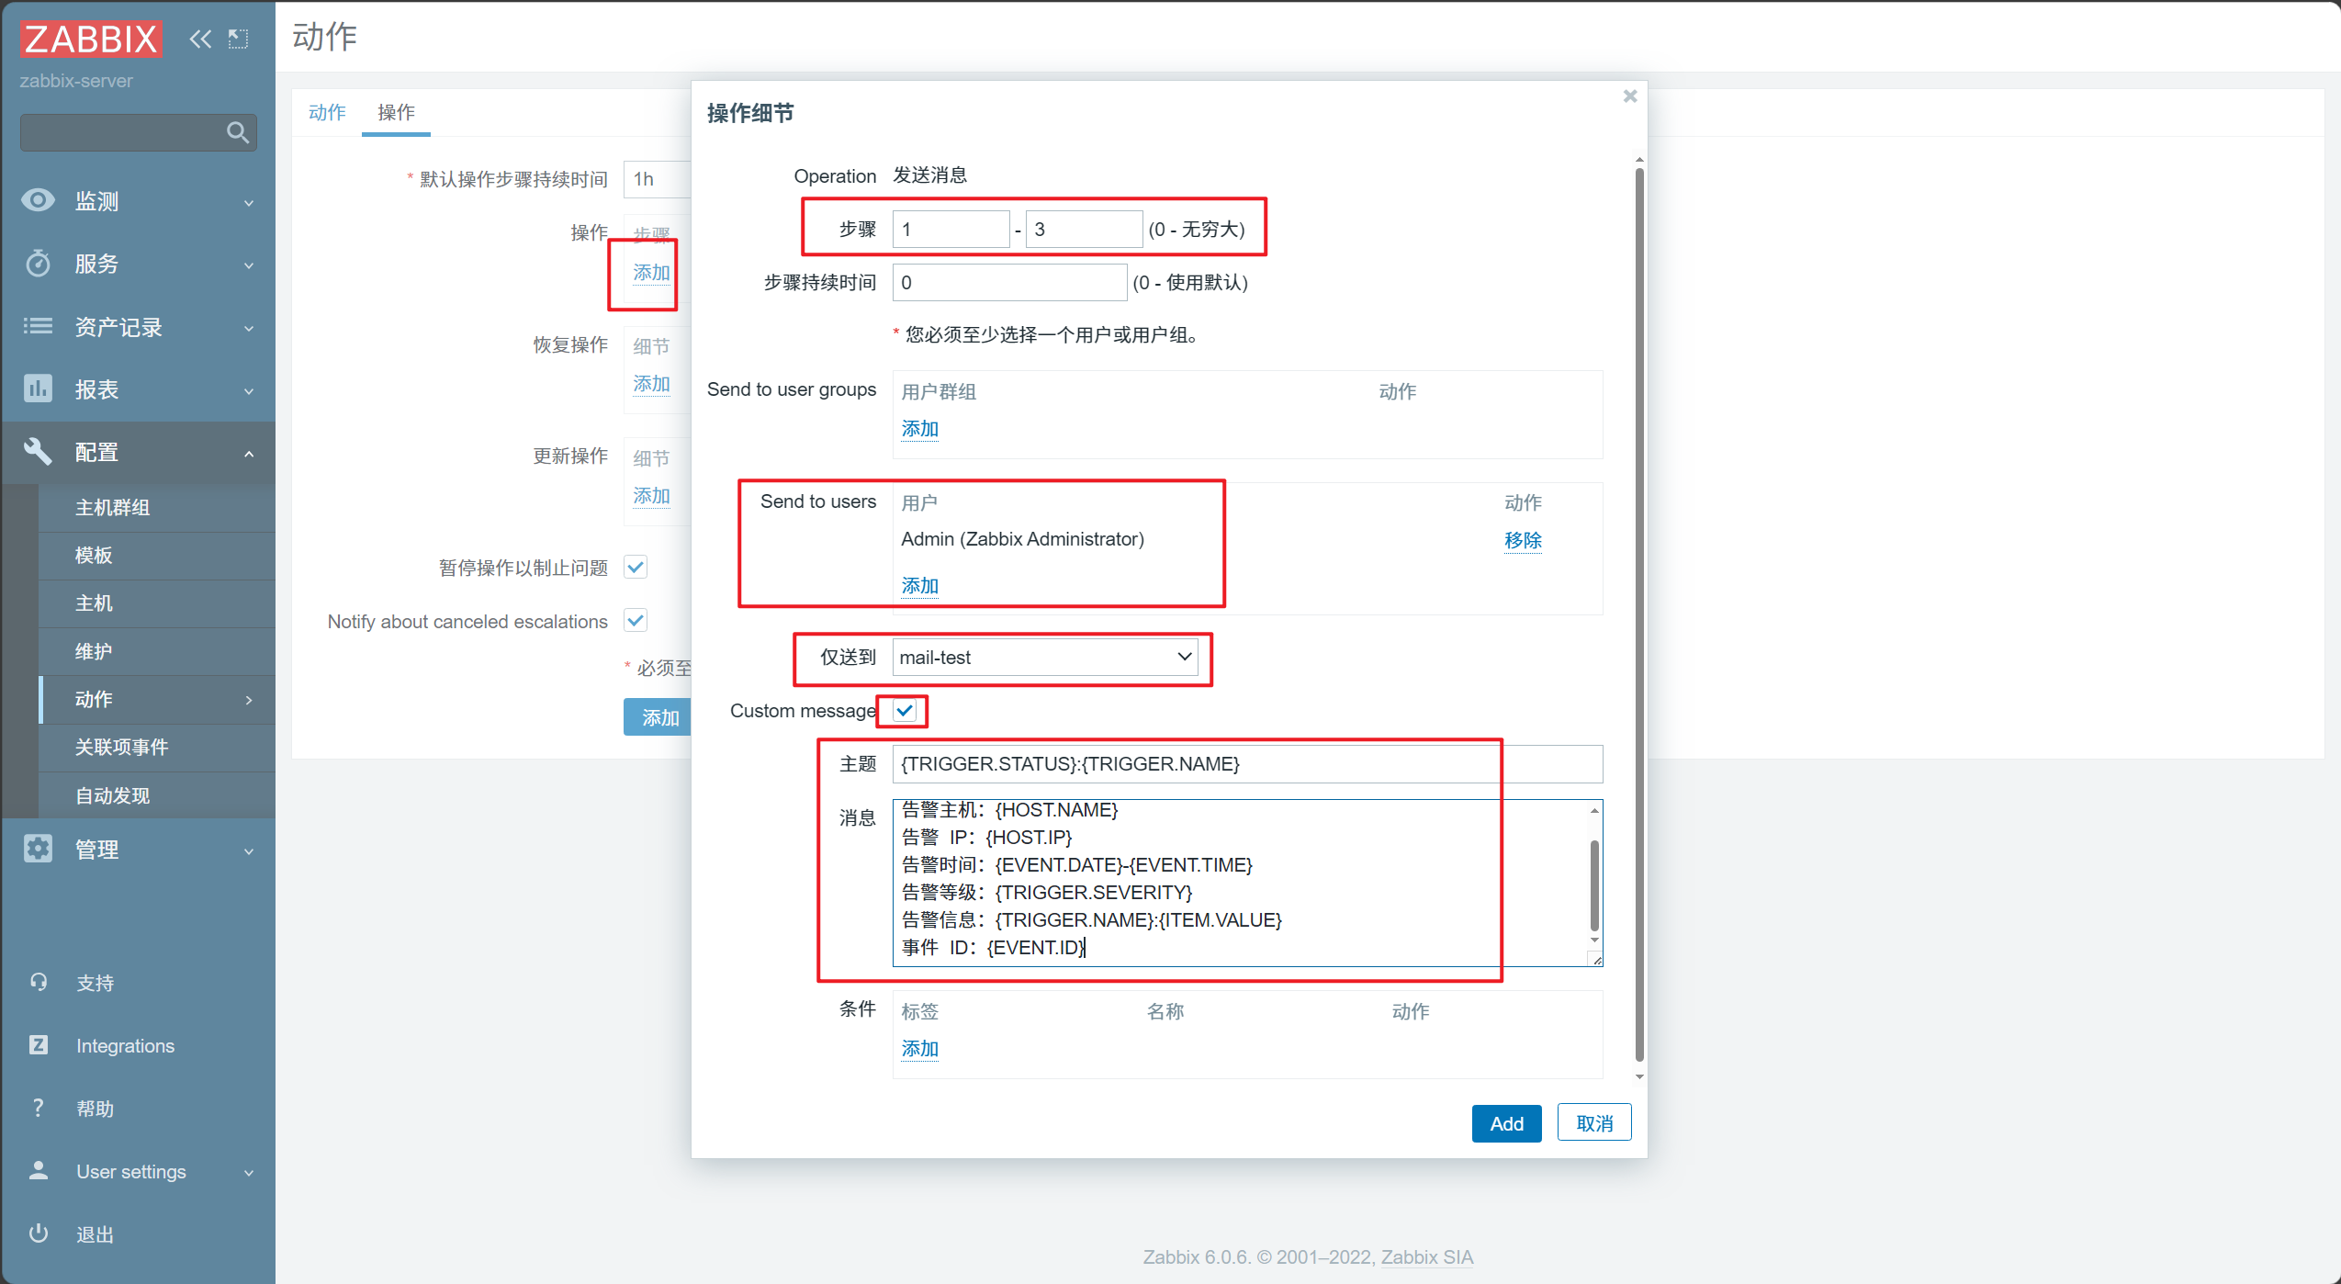The height and width of the screenshot is (1284, 2341).
Task: Open 服务 menu clock icon
Action: (x=39, y=264)
